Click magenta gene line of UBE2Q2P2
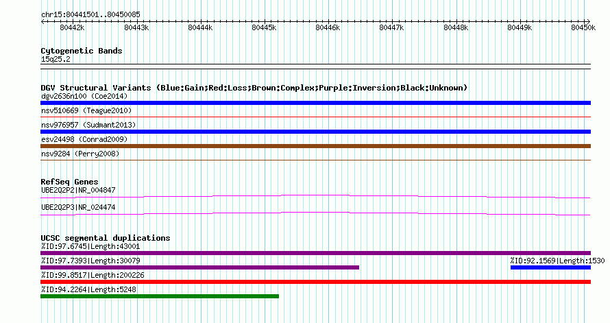 coord(315,197)
